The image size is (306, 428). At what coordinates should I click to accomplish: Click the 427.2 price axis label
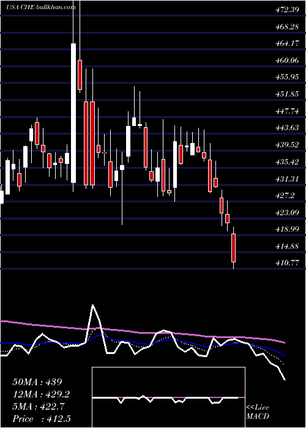click(x=285, y=196)
